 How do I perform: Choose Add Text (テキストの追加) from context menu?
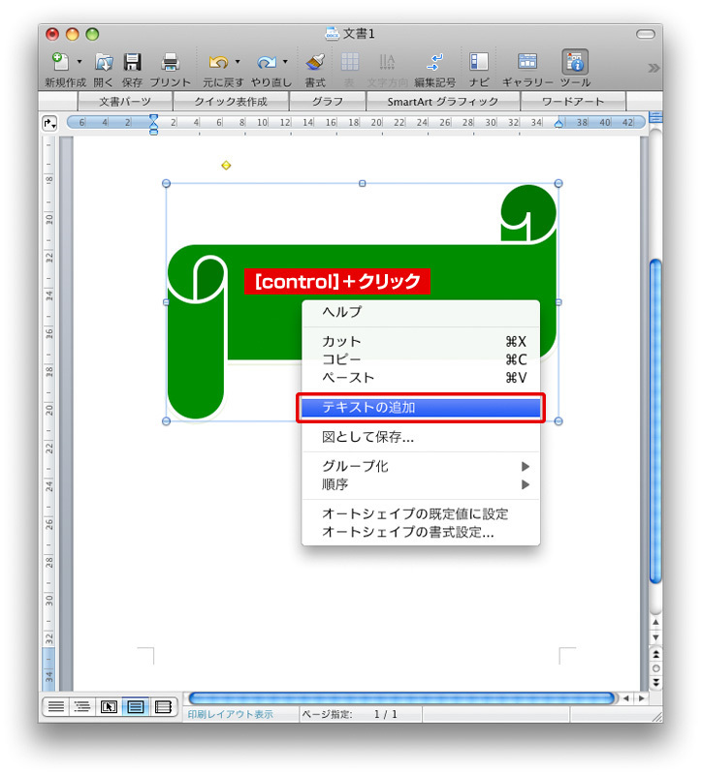coord(420,408)
